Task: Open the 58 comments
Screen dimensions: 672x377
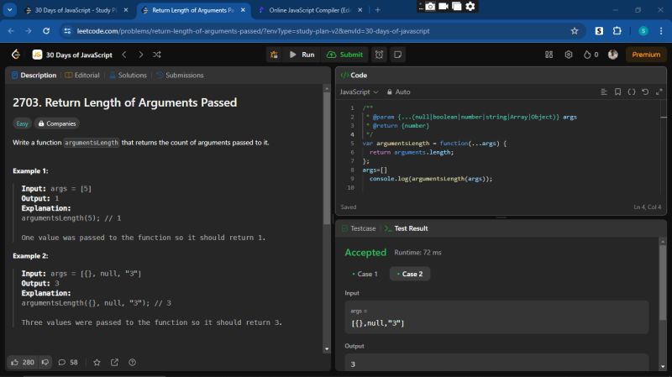Action: point(68,363)
